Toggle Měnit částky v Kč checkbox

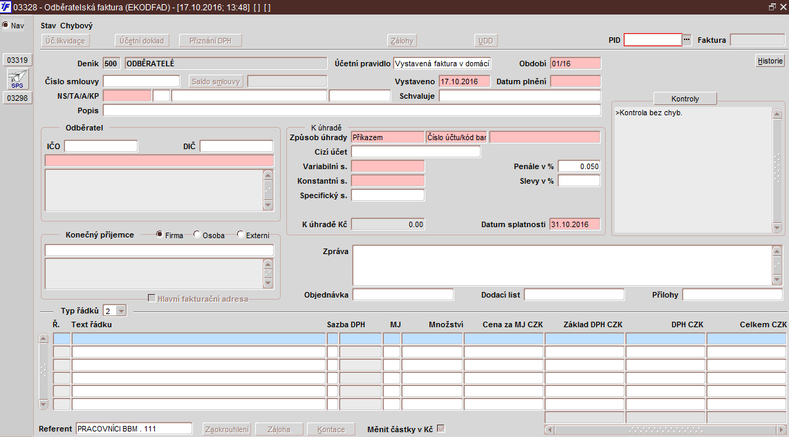point(440,429)
